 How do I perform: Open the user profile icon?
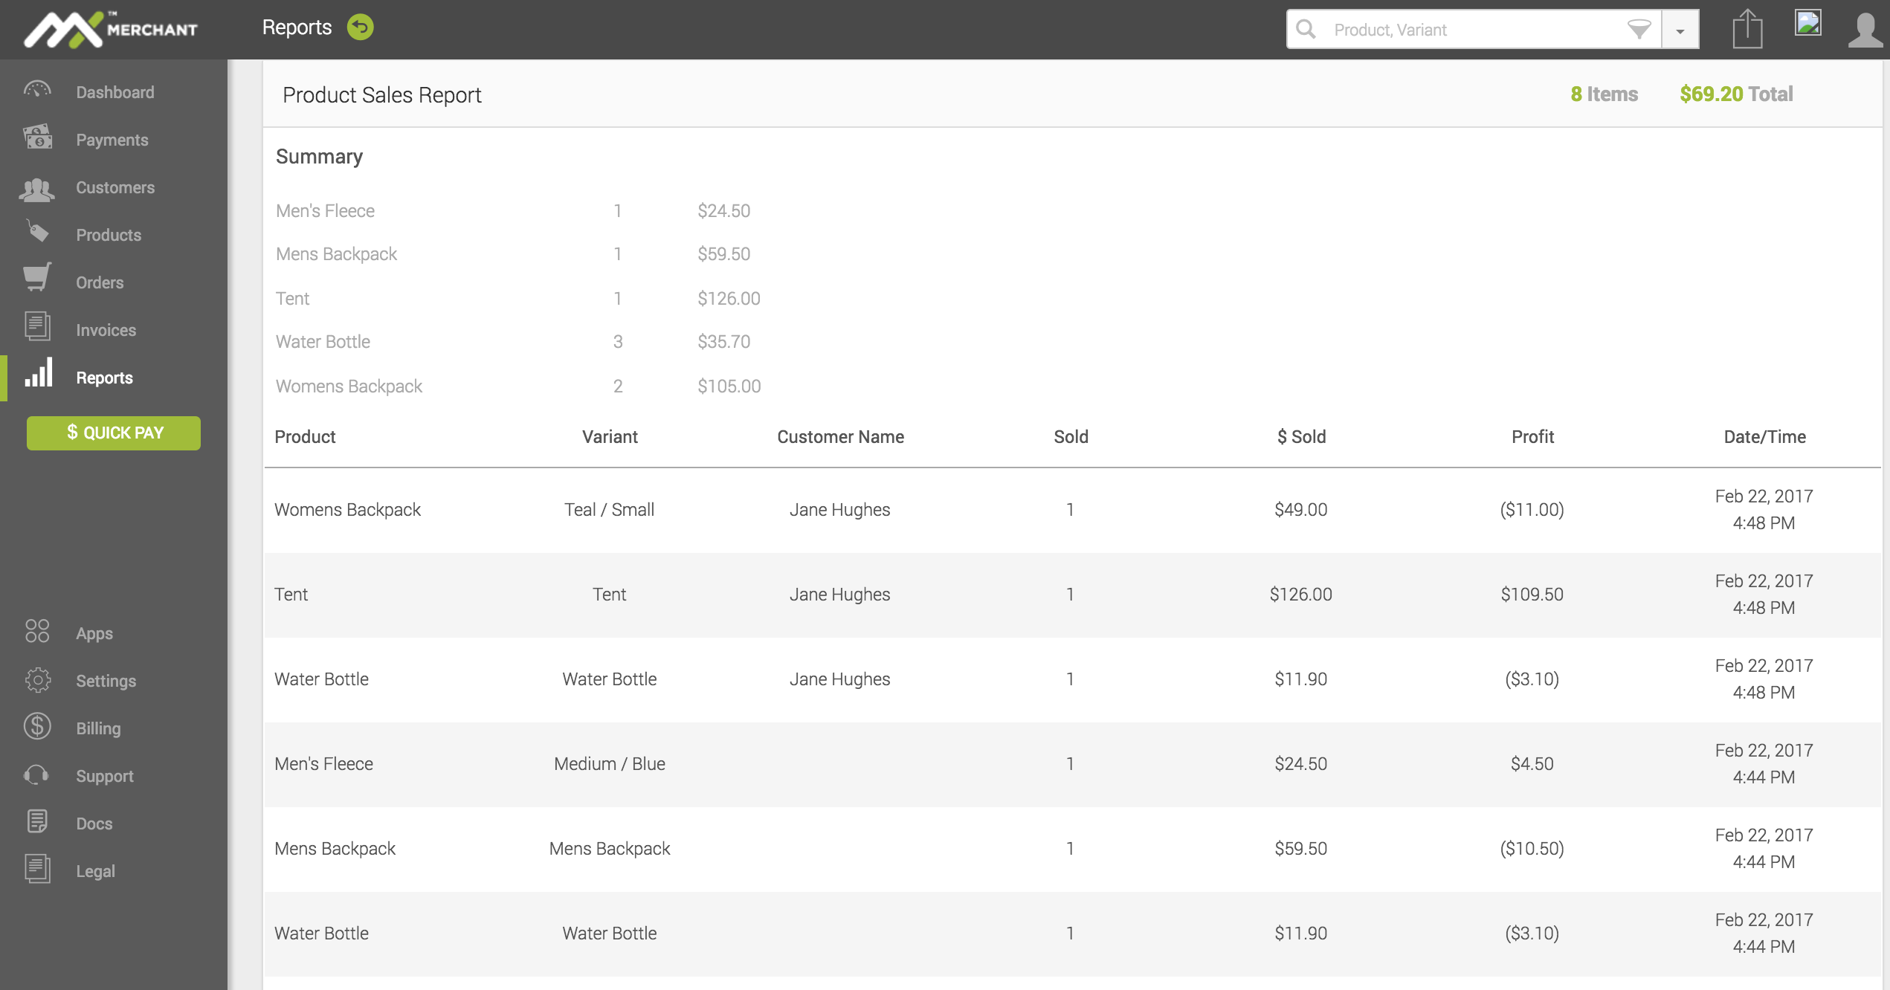[x=1864, y=30]
